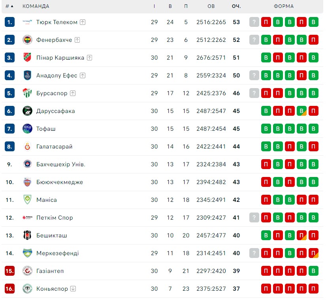Click the Beşiktaş eagle logo
The height and width of the screenshot is (301, 326).
click(27, 235)
